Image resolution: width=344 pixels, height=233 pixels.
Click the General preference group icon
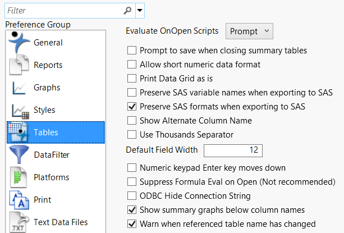pyautogui.click(x=19, y=43)
